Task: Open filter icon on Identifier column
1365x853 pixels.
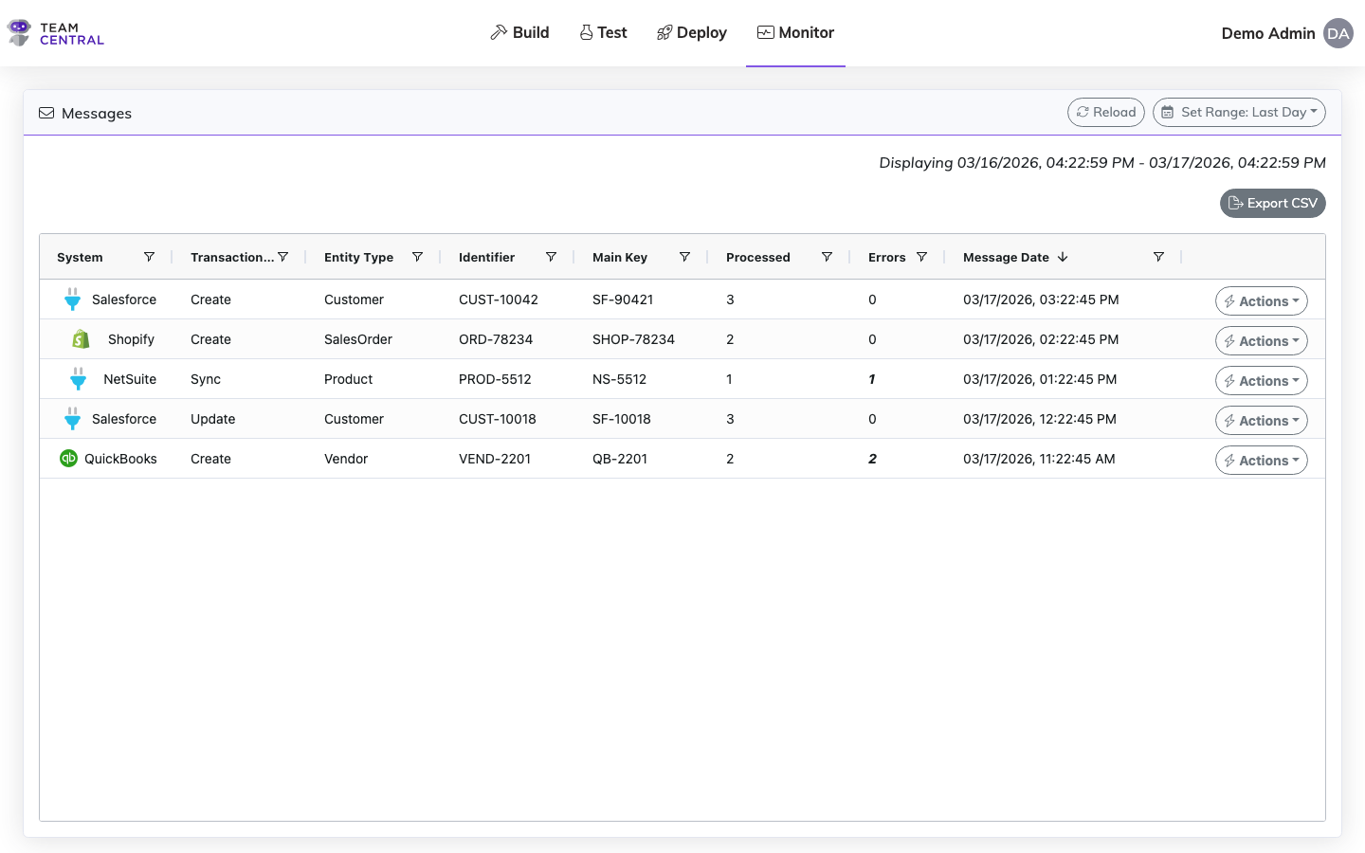Action: click(551, 257)
